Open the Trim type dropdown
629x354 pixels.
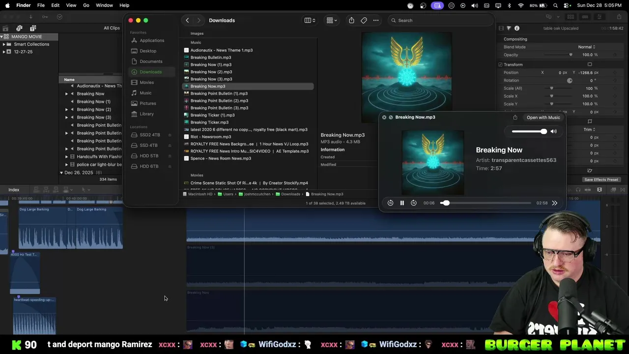[x=589, y=129]
